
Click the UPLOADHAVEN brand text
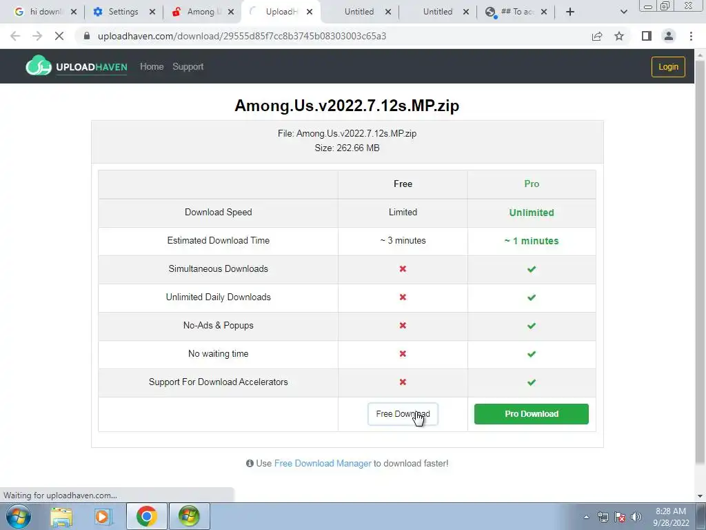(92, 67)
